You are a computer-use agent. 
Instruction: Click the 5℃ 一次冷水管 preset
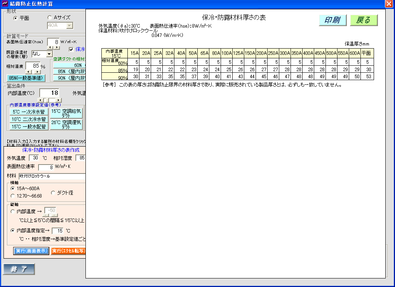pyautogui.click(x=29, y=112)
